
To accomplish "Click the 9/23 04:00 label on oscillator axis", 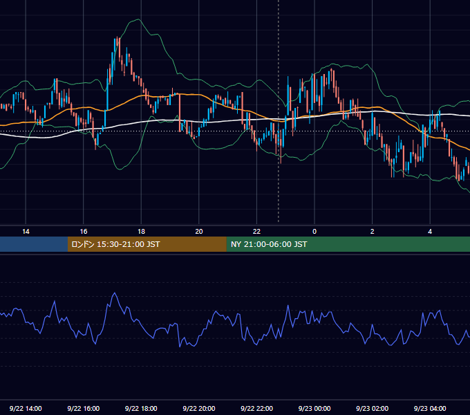I will point(430,408).
